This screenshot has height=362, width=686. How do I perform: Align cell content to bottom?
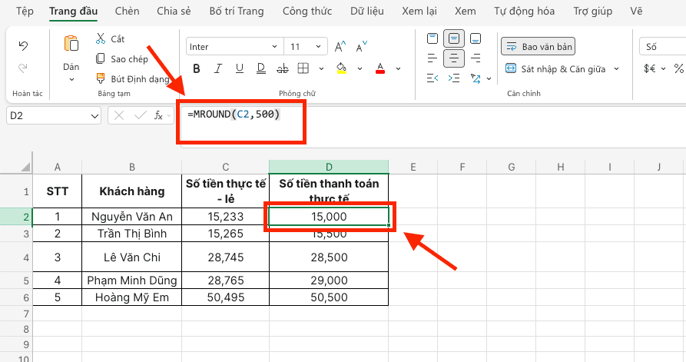[476, 38]
